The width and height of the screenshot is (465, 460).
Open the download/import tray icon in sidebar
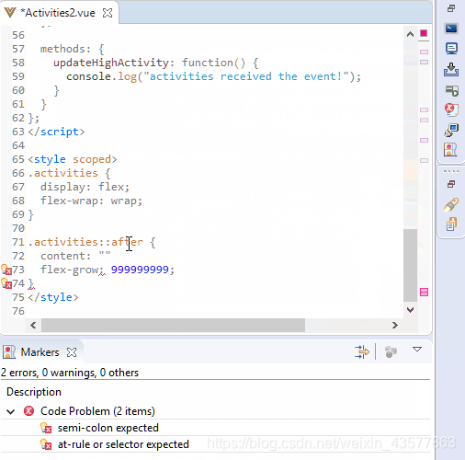(451, 70)
